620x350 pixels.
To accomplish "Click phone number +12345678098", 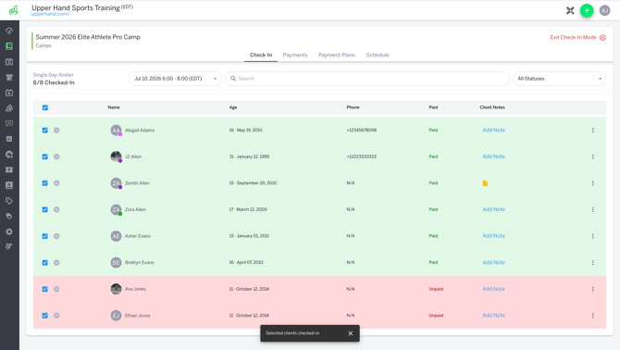I will pos(362,131).
